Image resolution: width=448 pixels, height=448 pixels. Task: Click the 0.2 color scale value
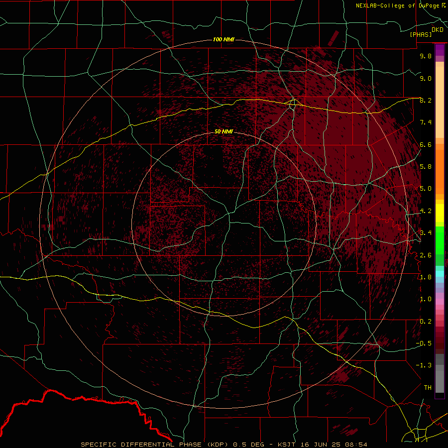[426, 322]
